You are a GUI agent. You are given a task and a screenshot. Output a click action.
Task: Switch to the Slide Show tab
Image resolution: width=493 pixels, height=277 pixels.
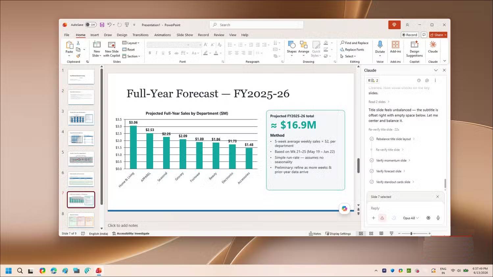[185, 35]
